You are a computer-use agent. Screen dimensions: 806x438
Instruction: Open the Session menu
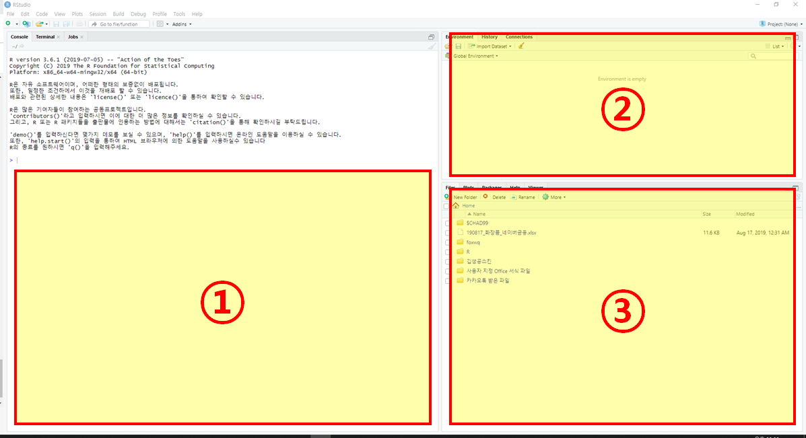97,14
